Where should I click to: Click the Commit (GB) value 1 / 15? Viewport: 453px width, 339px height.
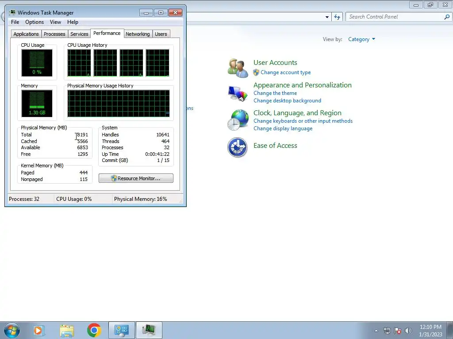point(163,160)
